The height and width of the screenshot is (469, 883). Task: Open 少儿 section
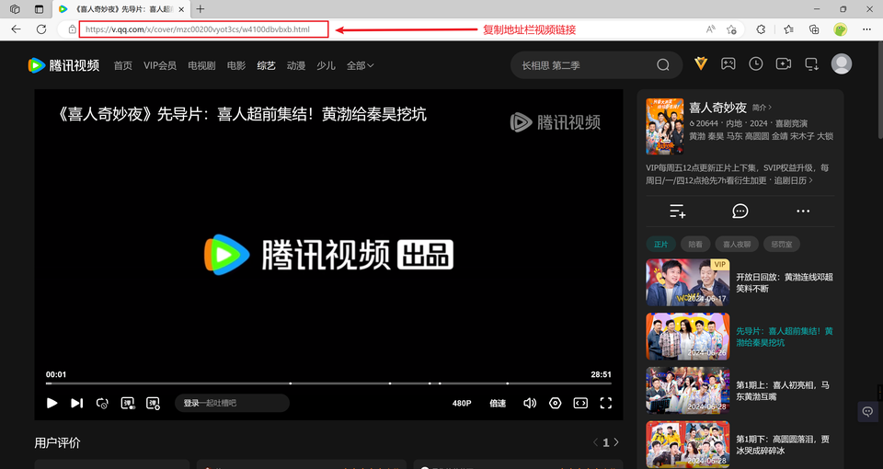point(326,65)
